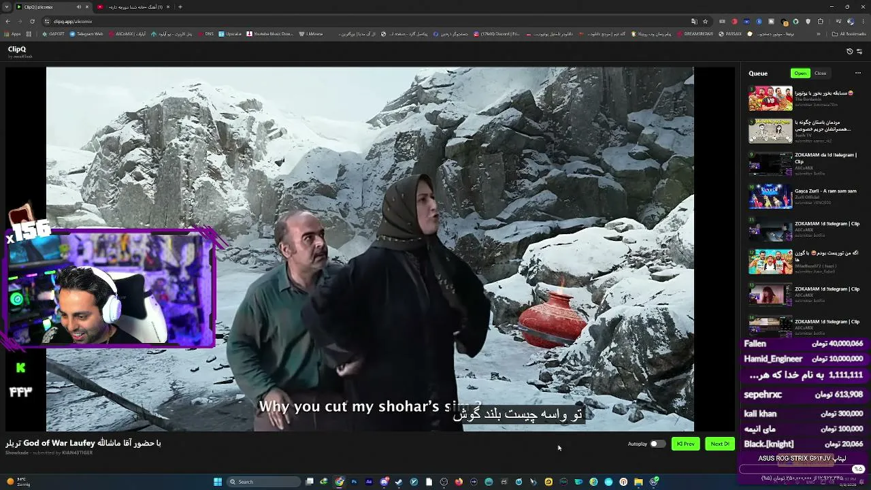Open the ClipQ header menu icon
This screenshot has width=871, height=490.
pyautogui.click(x=859, y=51)
